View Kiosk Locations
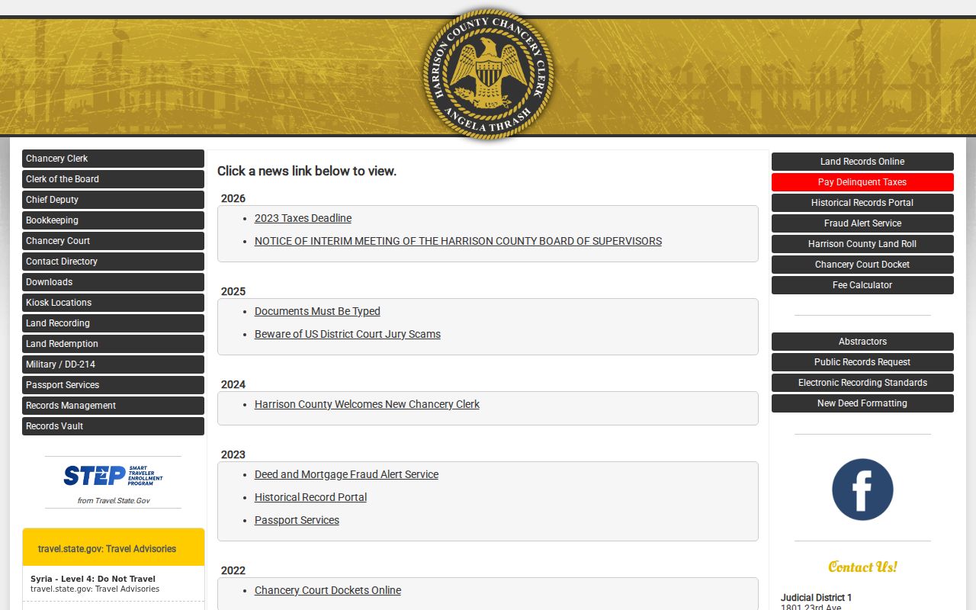This screenshot has height=610, width=976. (x=113, y=303)
